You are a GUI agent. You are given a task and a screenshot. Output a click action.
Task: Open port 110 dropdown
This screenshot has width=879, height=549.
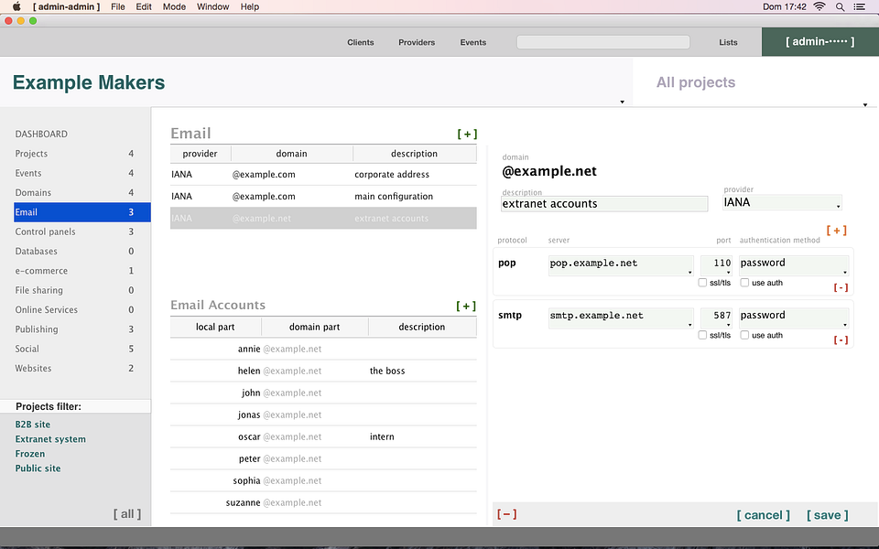(x=716, y=265)
